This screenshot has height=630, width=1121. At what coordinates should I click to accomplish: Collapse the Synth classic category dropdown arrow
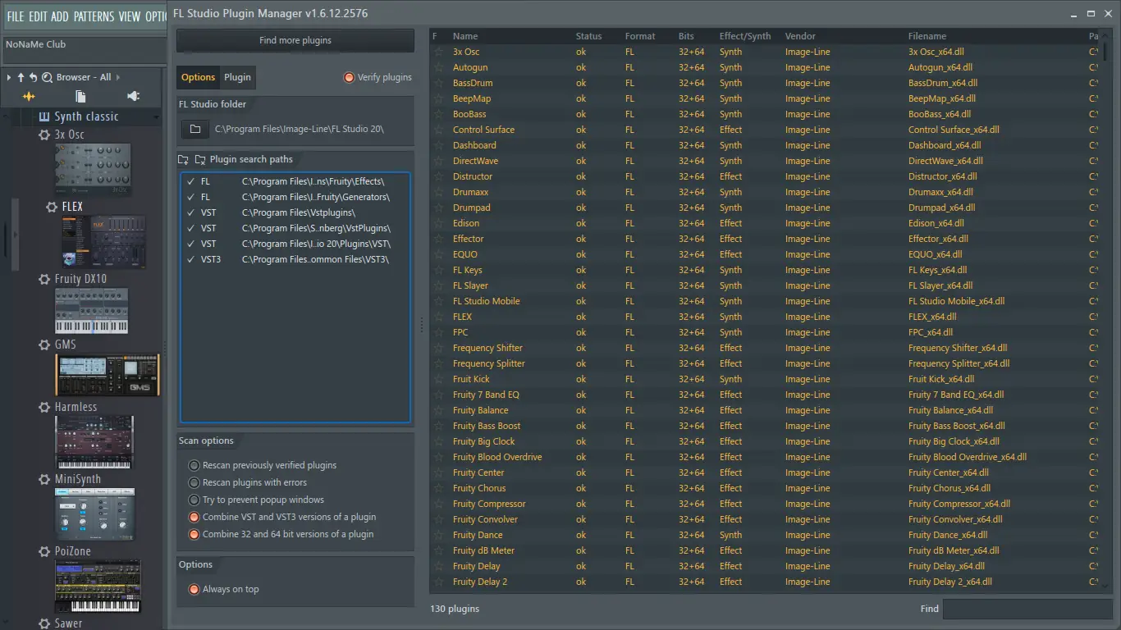point(156,117)
